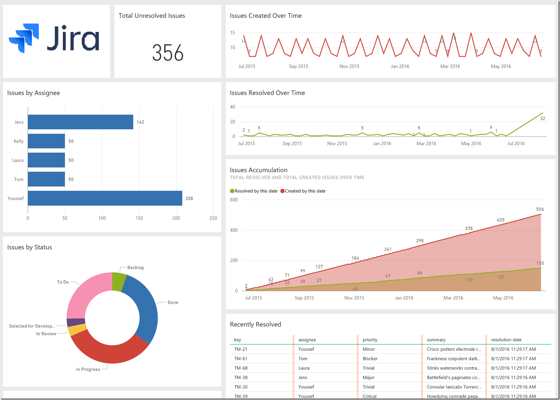Click summary 'Crisco potters electrode r...'

(x=454, y=349)
